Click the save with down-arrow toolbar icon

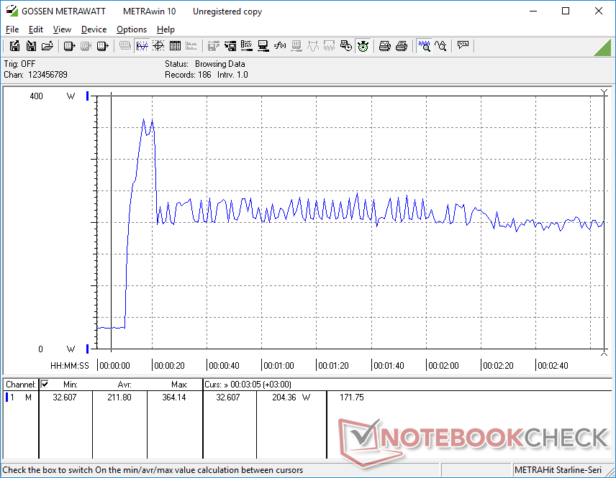click(x=31, y=46)
